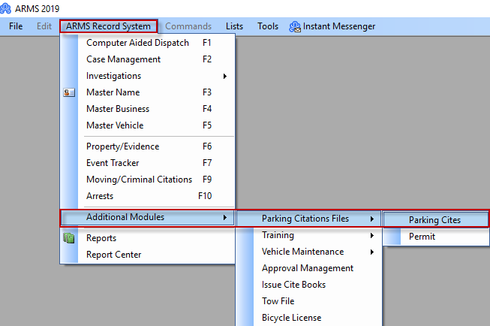Open Approval Management module

coord(308,268)
